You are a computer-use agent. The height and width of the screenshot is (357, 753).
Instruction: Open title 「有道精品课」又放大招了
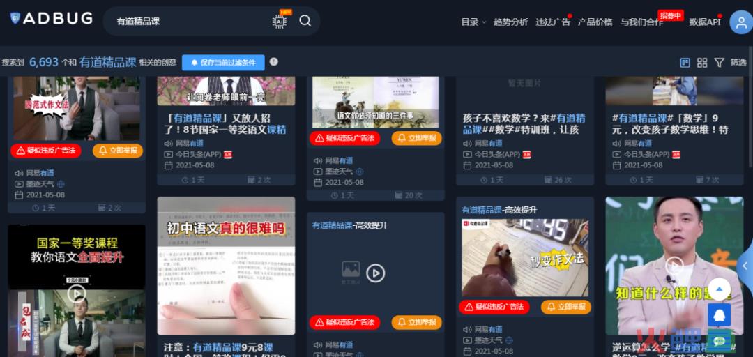226,123
